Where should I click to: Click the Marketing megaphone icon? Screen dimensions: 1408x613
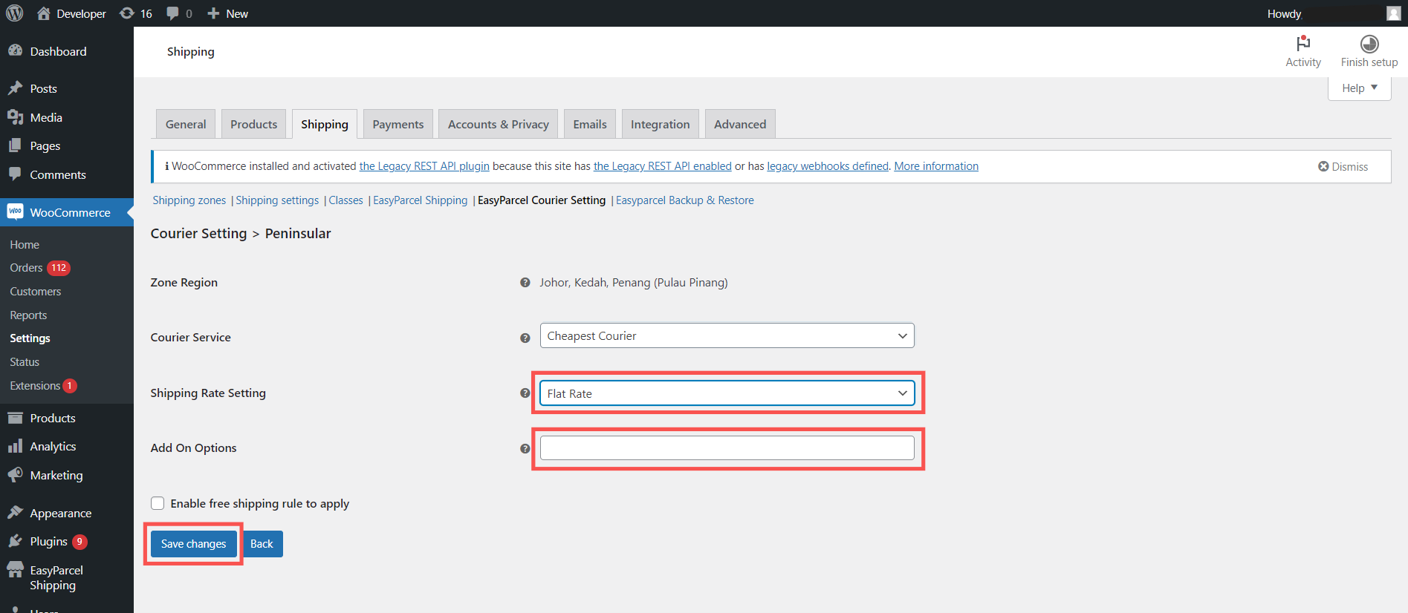[15, 475]
